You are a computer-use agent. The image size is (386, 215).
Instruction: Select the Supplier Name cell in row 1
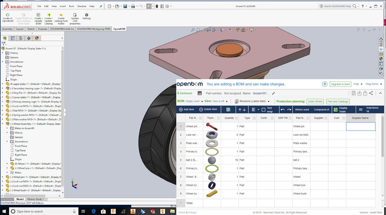[361, 126]
